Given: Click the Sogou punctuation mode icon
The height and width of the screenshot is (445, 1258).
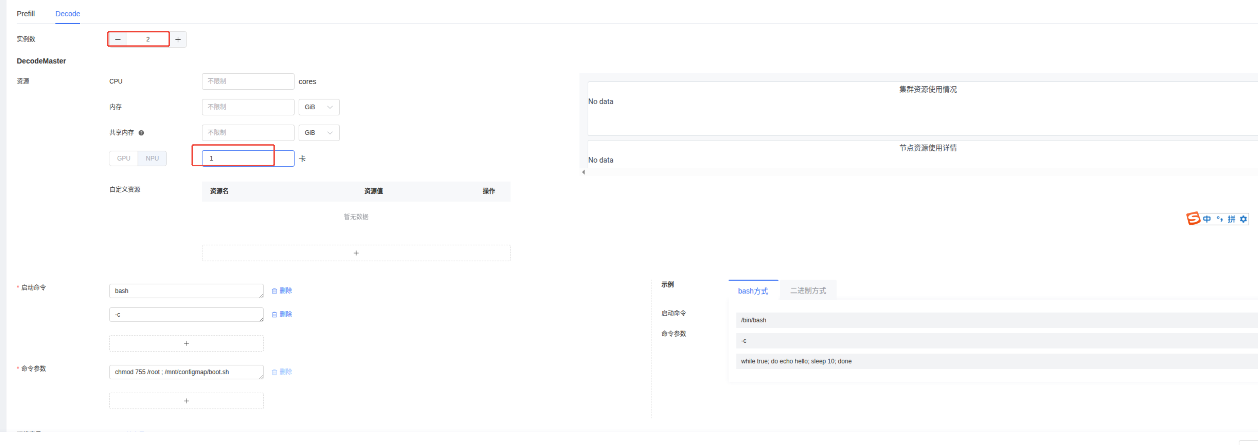Looking at the screenshot, I should [1219, 219].
